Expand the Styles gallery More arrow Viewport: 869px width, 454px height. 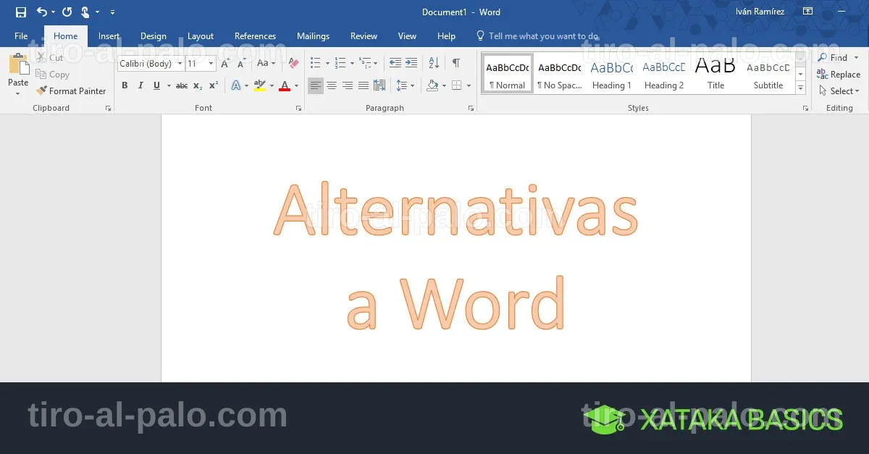pyautogui.click(x=801, y=88)
